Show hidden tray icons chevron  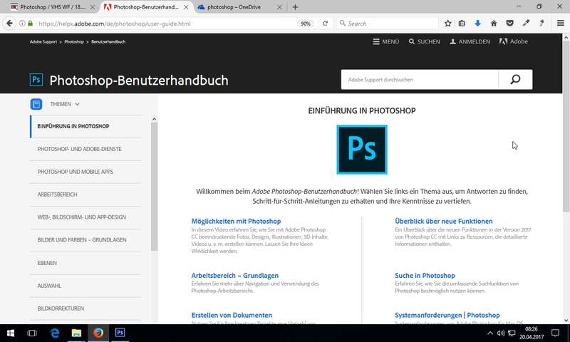tap(490, 333)
